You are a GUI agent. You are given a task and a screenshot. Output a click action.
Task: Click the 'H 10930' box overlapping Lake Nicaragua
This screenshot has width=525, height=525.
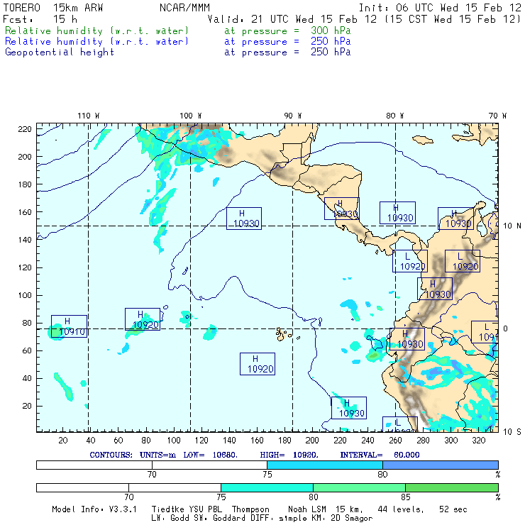tap(342, 209)
